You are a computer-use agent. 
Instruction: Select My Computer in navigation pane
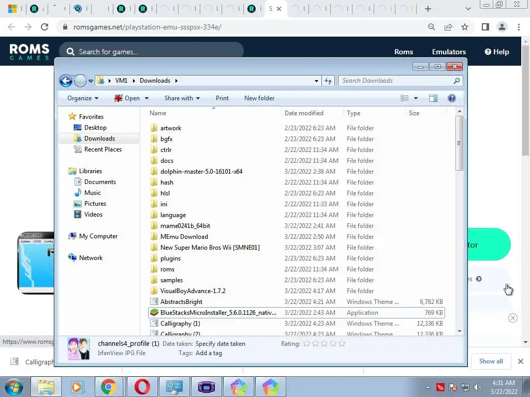[98, 236]
